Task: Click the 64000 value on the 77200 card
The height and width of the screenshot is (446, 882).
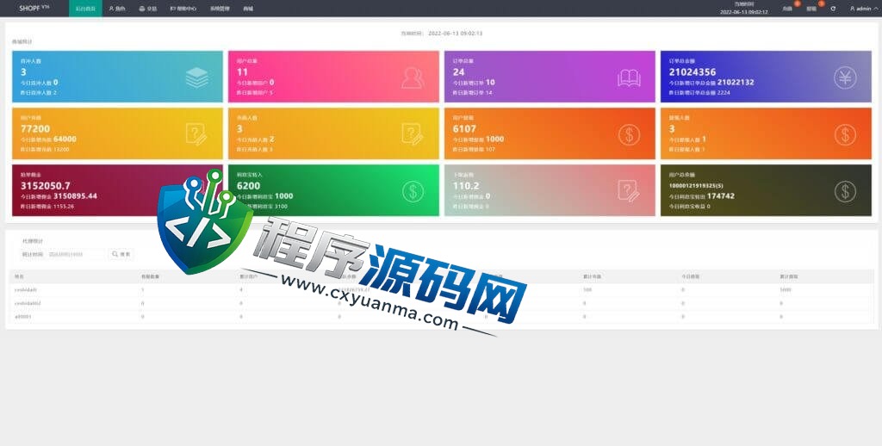Action: pyautogui.click(x=65, y=139)
